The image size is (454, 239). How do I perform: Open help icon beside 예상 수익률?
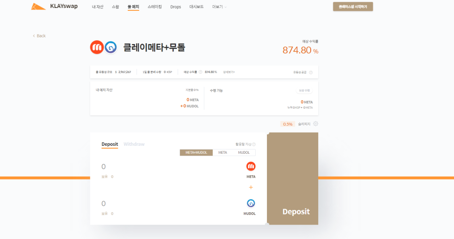[200, 72]
